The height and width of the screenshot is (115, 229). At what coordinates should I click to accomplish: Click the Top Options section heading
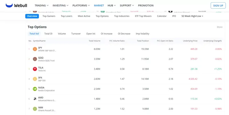pos(37,27)
